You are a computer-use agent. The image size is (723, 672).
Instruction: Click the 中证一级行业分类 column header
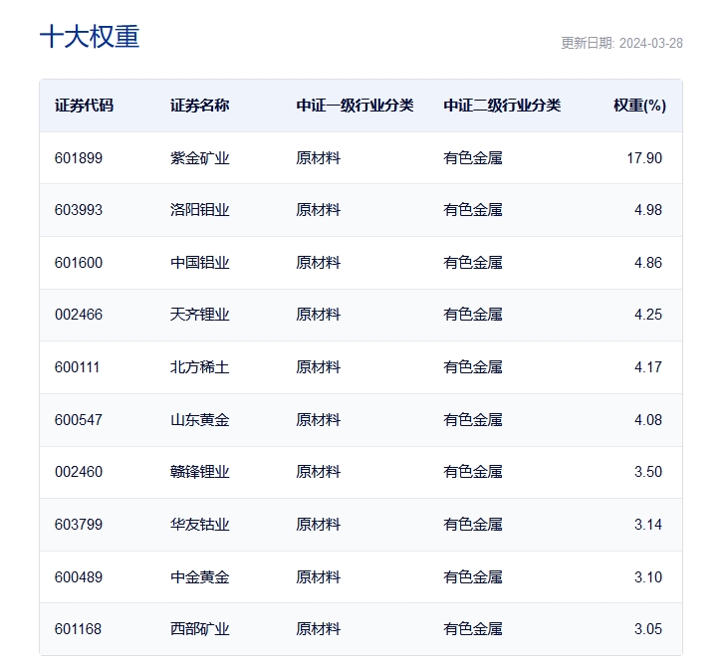tap(355, 106)
